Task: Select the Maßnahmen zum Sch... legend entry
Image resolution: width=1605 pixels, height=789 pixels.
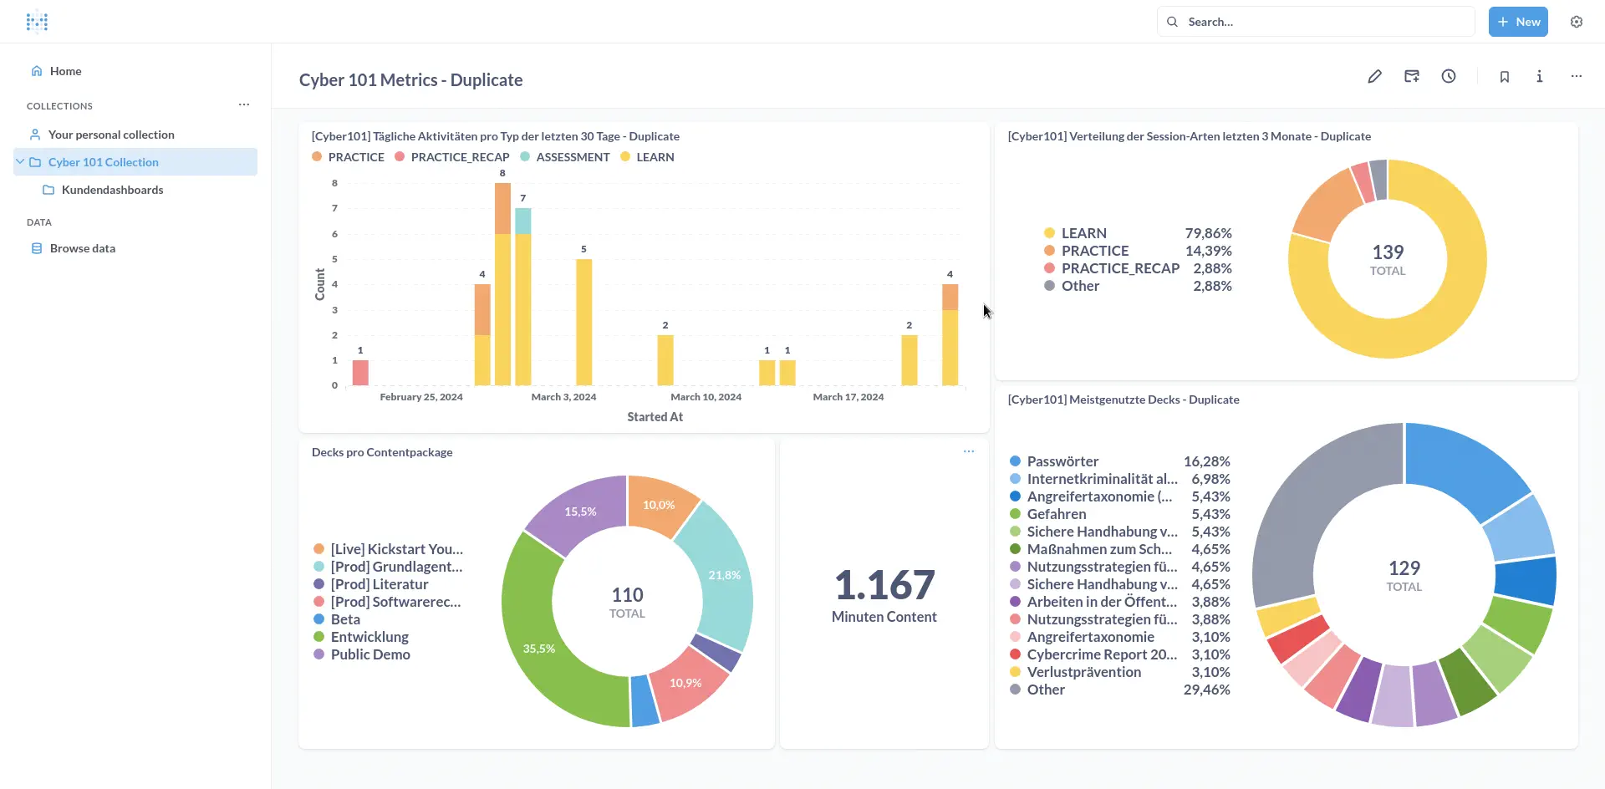Action: [1120, 549]
